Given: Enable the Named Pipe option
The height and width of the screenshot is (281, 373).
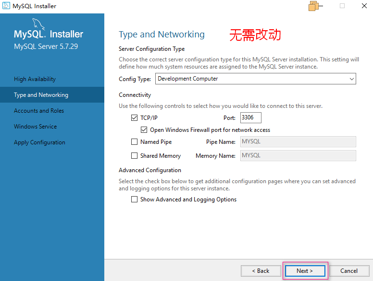Looking at the screenshot, I should 134,141.
